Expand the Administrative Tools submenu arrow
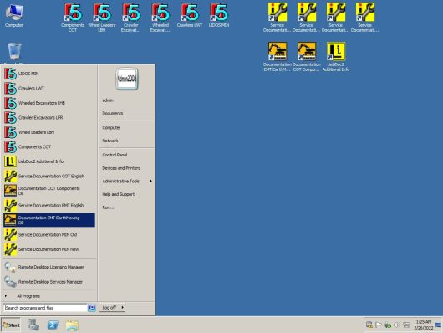The height and width of the screenshot is (333, 443). tap(150, 181)
